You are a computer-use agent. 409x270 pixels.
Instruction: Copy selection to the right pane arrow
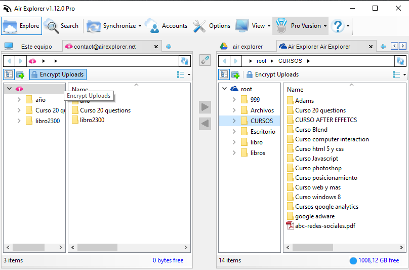205,107
